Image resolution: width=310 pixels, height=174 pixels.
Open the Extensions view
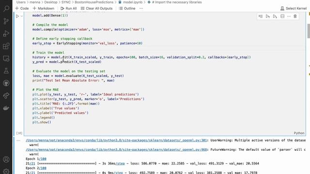tap(6, 46)
